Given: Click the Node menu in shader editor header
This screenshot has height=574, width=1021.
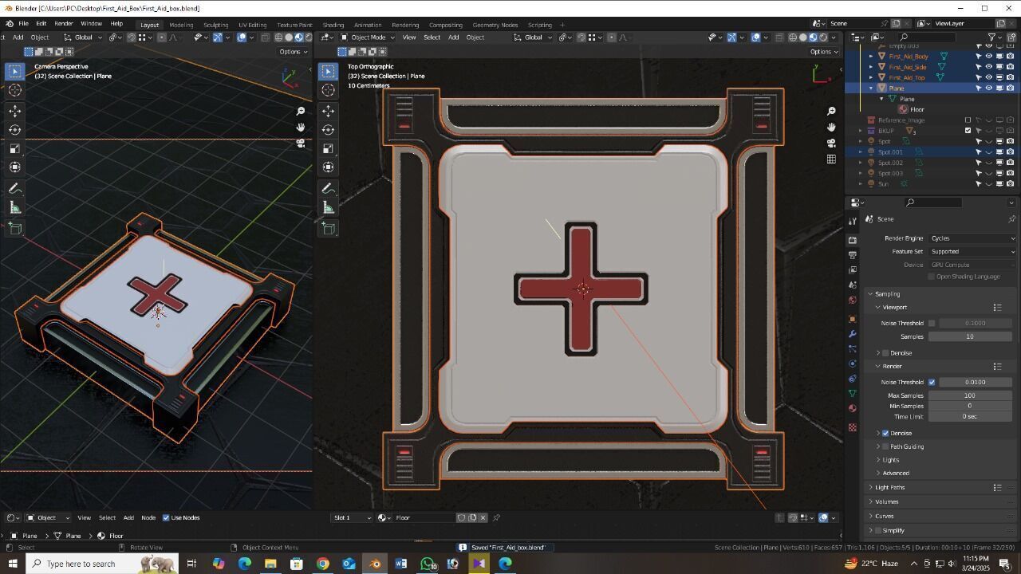Looking at the screenshot, I should pos(148,517).
